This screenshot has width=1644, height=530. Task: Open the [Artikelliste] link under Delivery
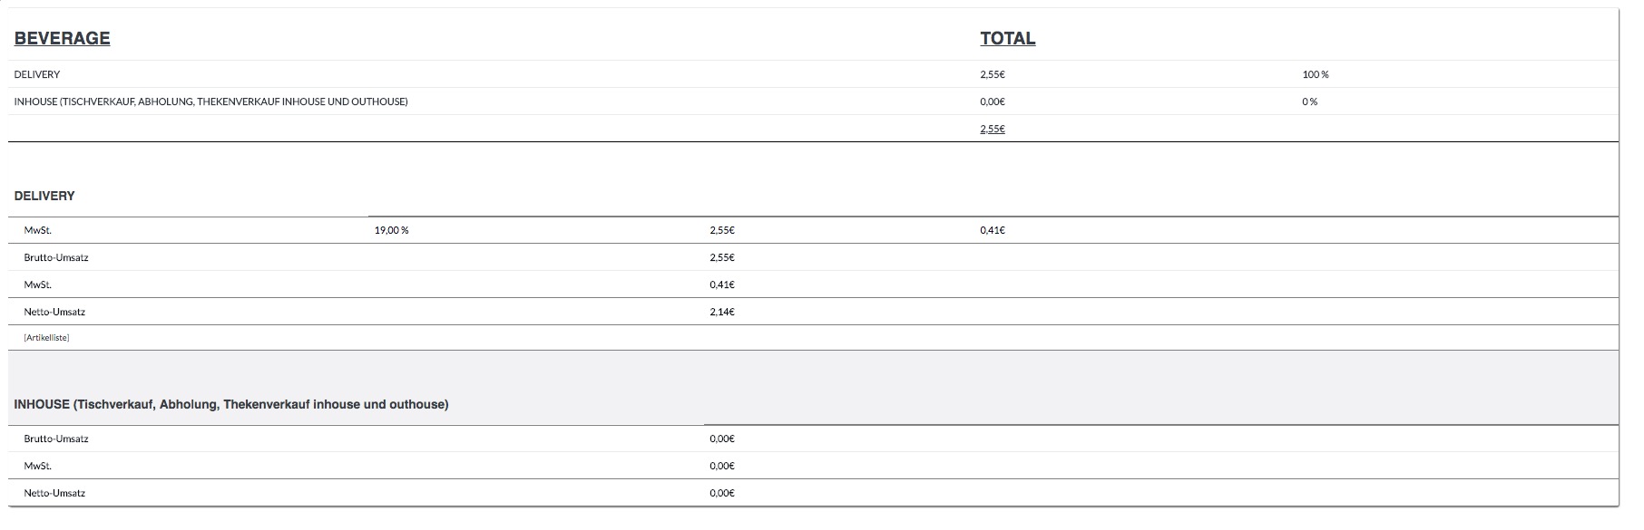(47, 338)
